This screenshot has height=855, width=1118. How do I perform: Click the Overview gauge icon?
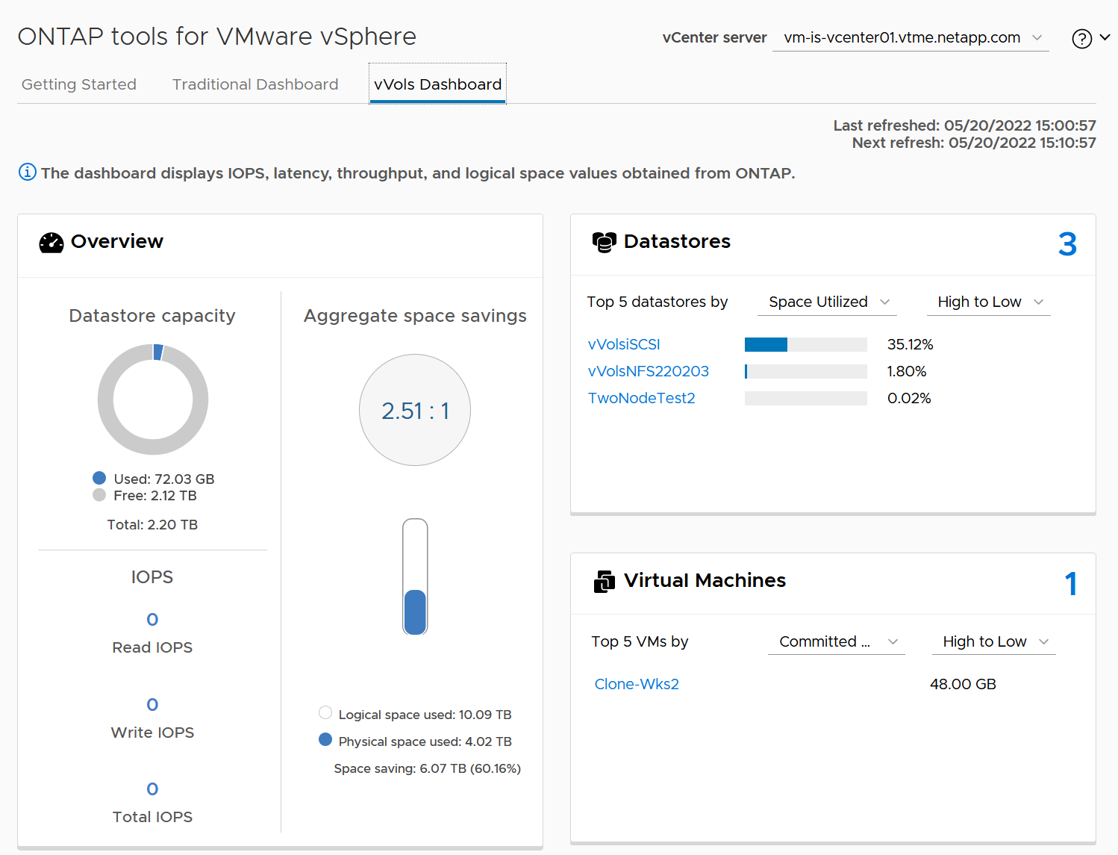(51, 243)
